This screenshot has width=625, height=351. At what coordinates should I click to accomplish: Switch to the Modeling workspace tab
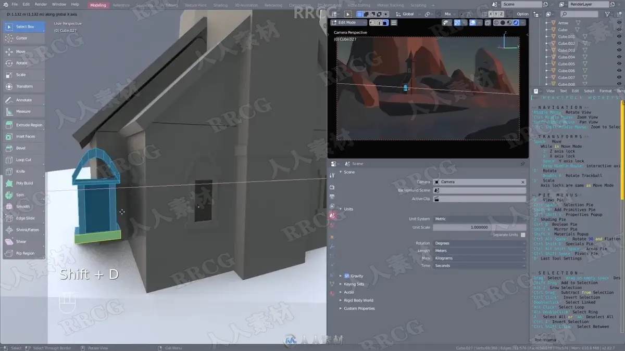point(98,5)
